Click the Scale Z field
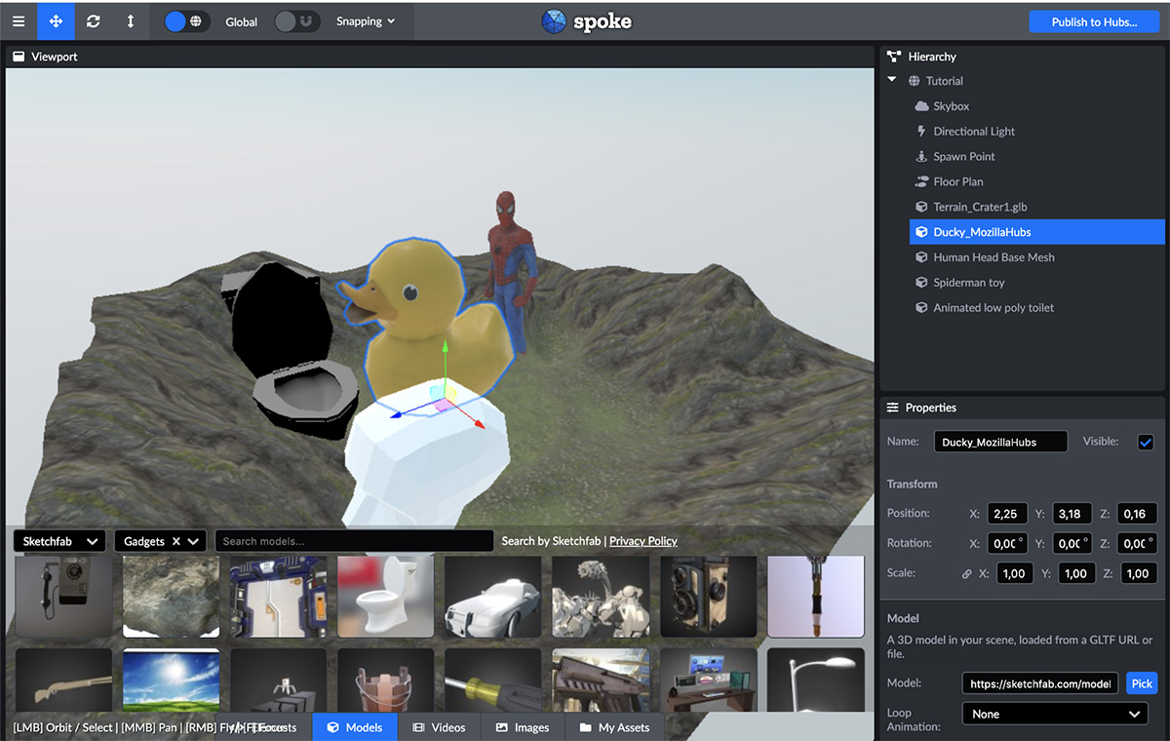The width and height of the screenshot is (1170, 741). 1139,573
